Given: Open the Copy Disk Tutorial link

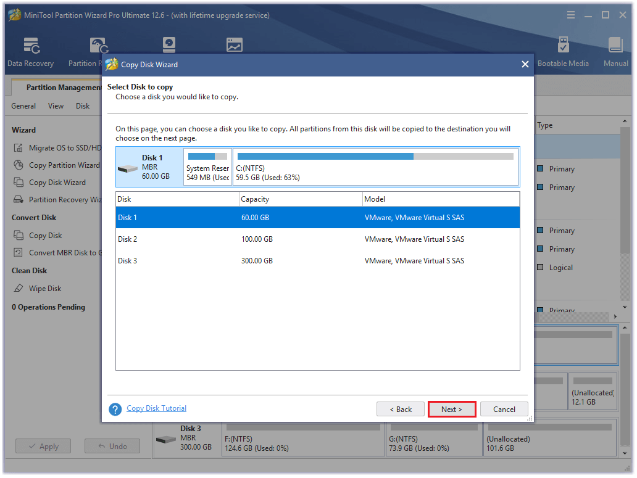Looking at the screenshot, I should [x=156, y=408].
